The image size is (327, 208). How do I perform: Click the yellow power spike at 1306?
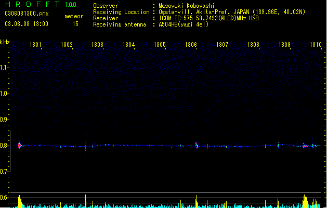(197, 202)
